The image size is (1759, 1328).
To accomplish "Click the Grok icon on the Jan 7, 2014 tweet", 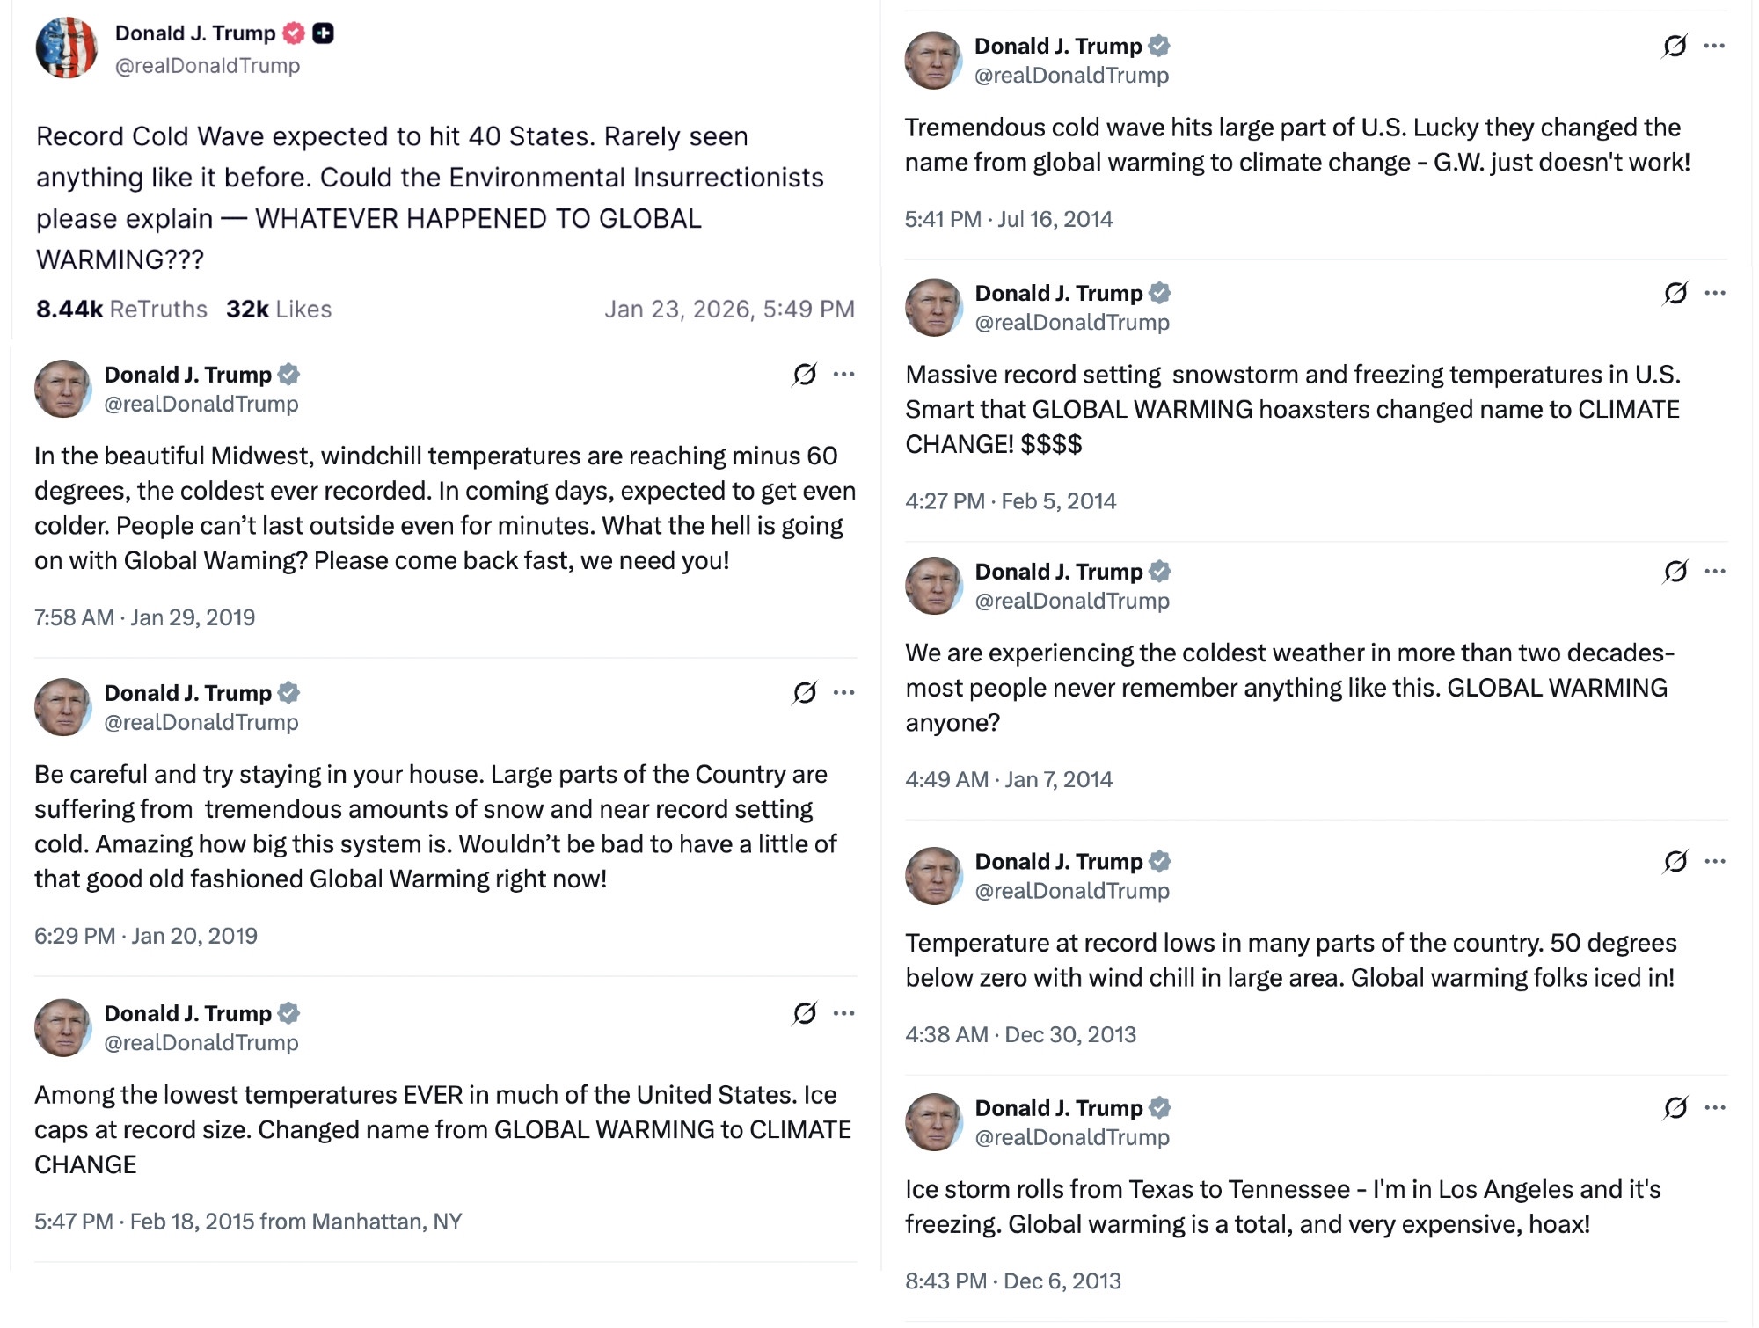I will [x=1676, y=572].
